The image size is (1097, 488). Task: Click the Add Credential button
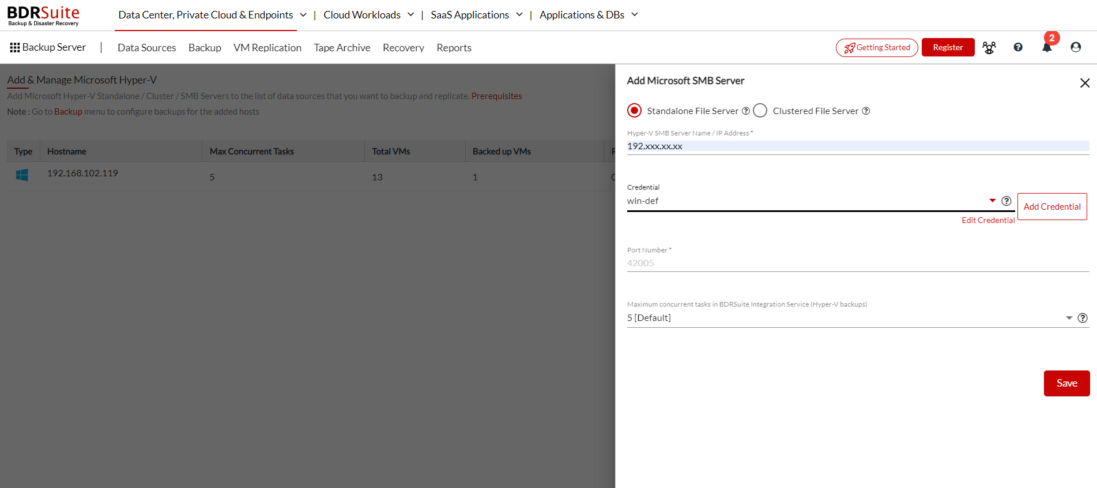click(1052, 206)
